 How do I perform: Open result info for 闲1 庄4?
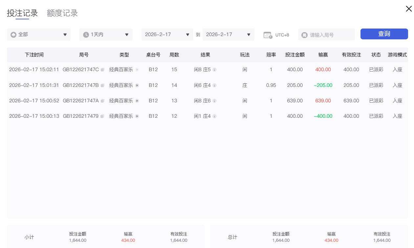coord(214,116)
